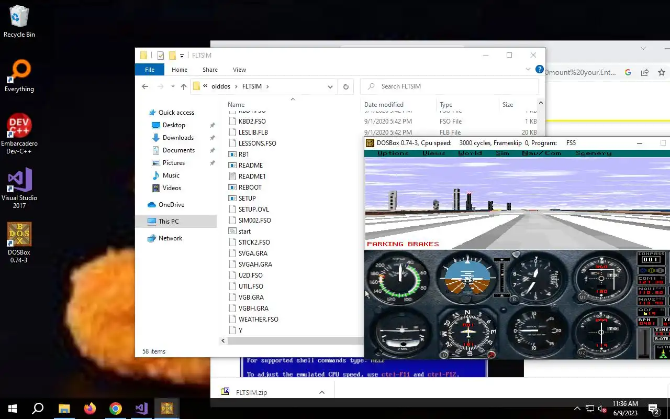Click the Search FLTSIM field

click(450, 86)
